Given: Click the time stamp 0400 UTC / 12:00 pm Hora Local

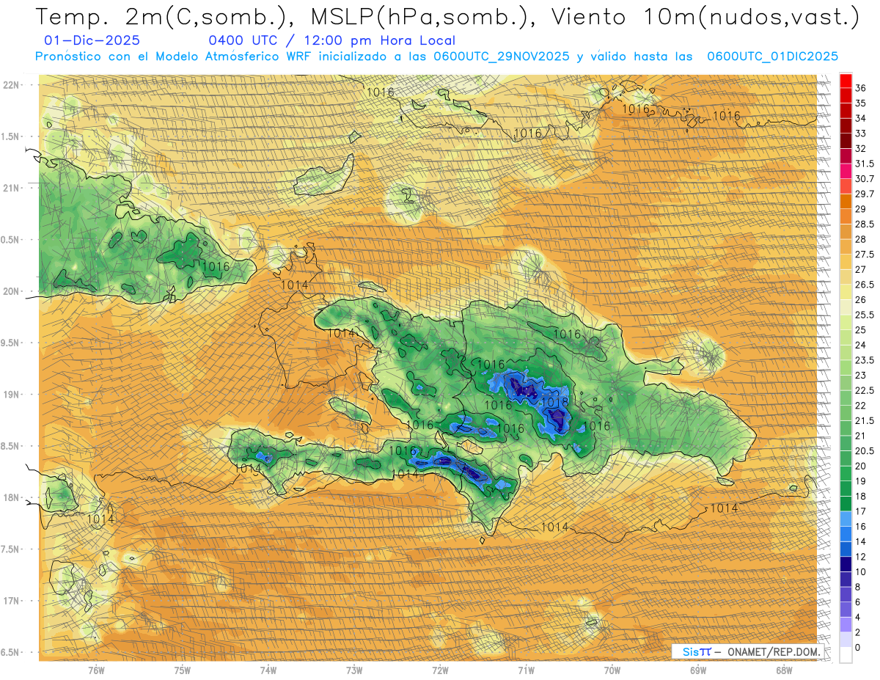Looking at the screenshot, I should [331, 41].
